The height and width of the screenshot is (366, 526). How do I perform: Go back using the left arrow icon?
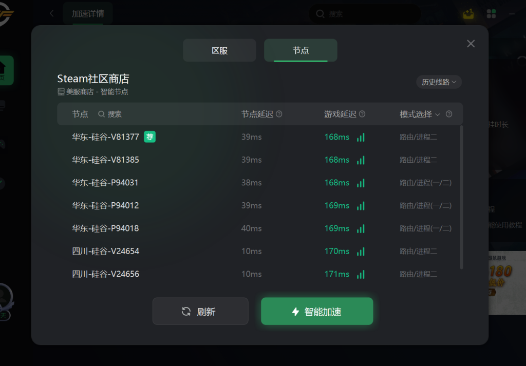pos(51,13)
